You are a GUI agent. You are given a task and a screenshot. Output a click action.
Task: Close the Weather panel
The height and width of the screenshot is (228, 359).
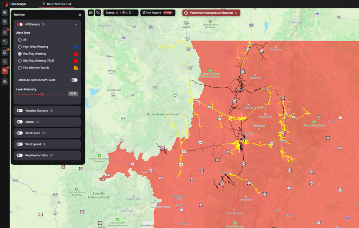pos(80,15)
